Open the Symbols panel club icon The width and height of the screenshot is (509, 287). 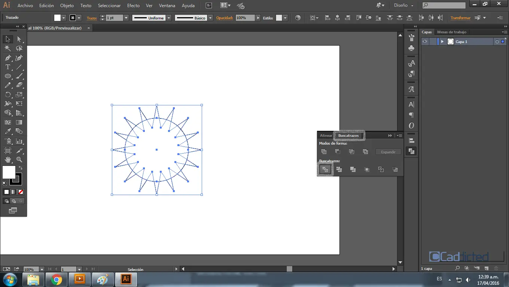[x=411, y=48]
